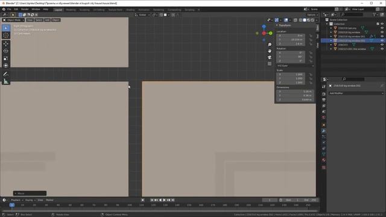Toggle camera view icon
The image size is (386, 217).
tap(270, 57)
